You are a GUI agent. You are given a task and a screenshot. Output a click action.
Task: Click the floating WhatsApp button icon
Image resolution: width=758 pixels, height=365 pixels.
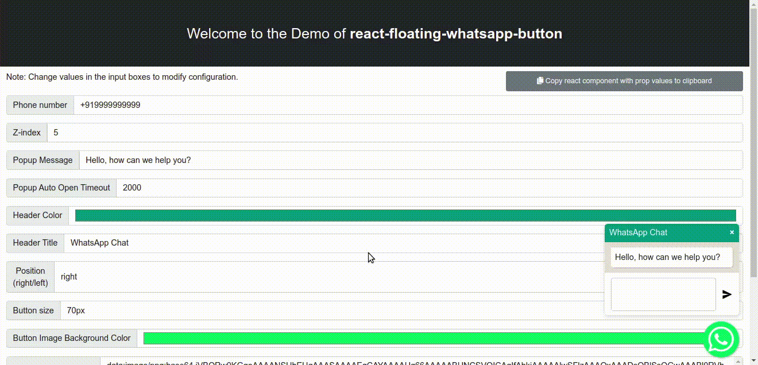[x=721, y=340]
